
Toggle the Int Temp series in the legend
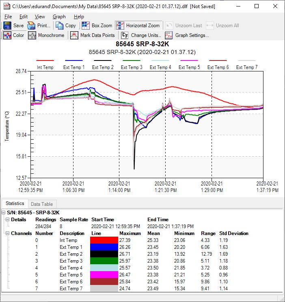click(45, 67)
